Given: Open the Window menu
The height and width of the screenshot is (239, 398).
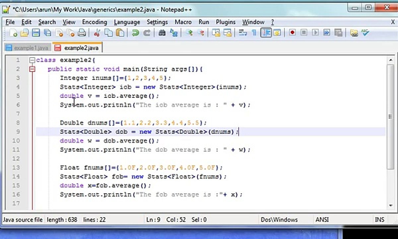Looking at the screenshot, I should pos(253,22).
